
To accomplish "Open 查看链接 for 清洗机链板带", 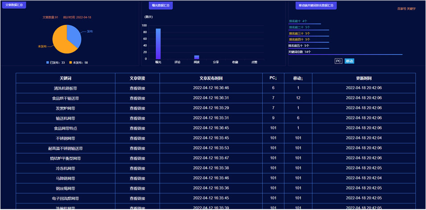I will click(137, 88).
